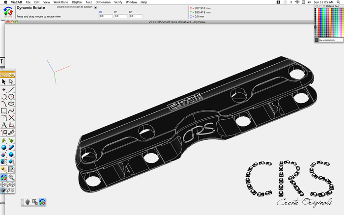Image resolution: width=344 pixels, height=215 pixels.
Task: Pick the circle drawing tool
Action: pyautogui.click(x=11, y=97)
